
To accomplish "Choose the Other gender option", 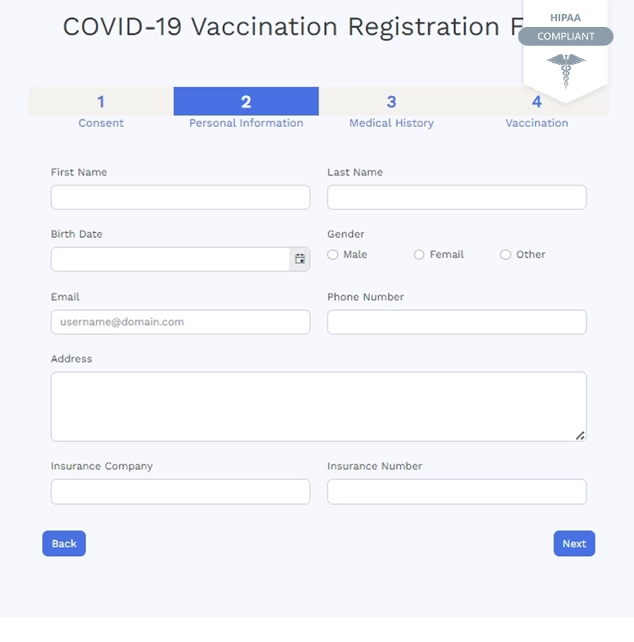I will (x=505, y=255).
